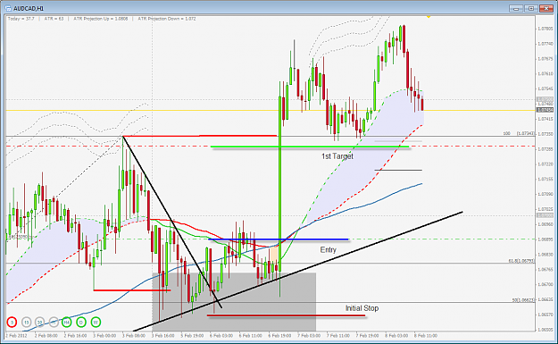Click the Fibonacci 100 (1.07343) label

[x=519, y=133]
